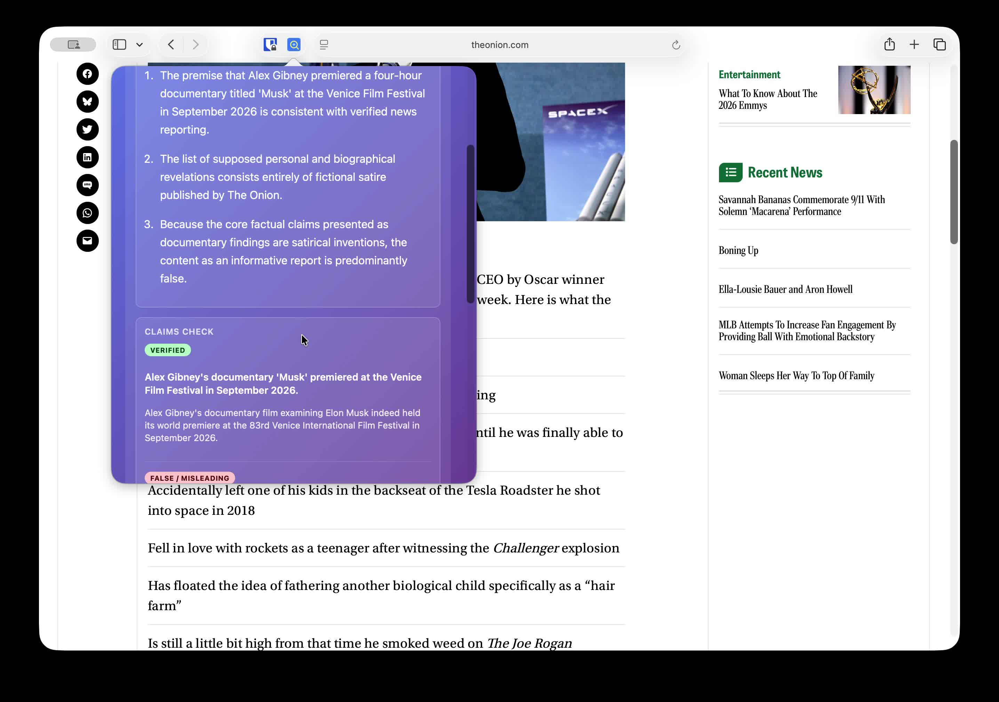
Task: Click the profile button in toolbar
Action: (x=73, y=45)
